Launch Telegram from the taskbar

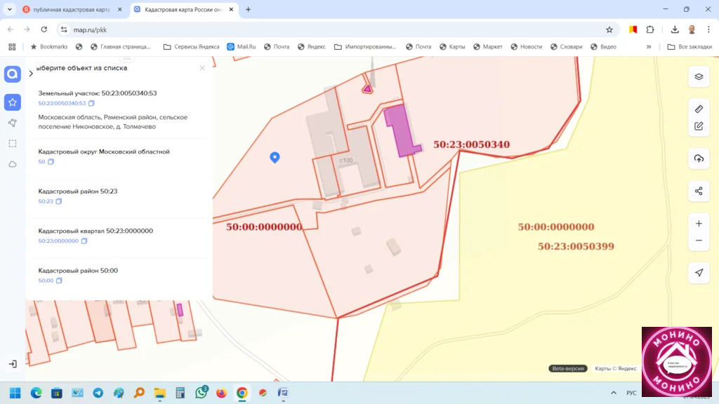tap(98, 393)
